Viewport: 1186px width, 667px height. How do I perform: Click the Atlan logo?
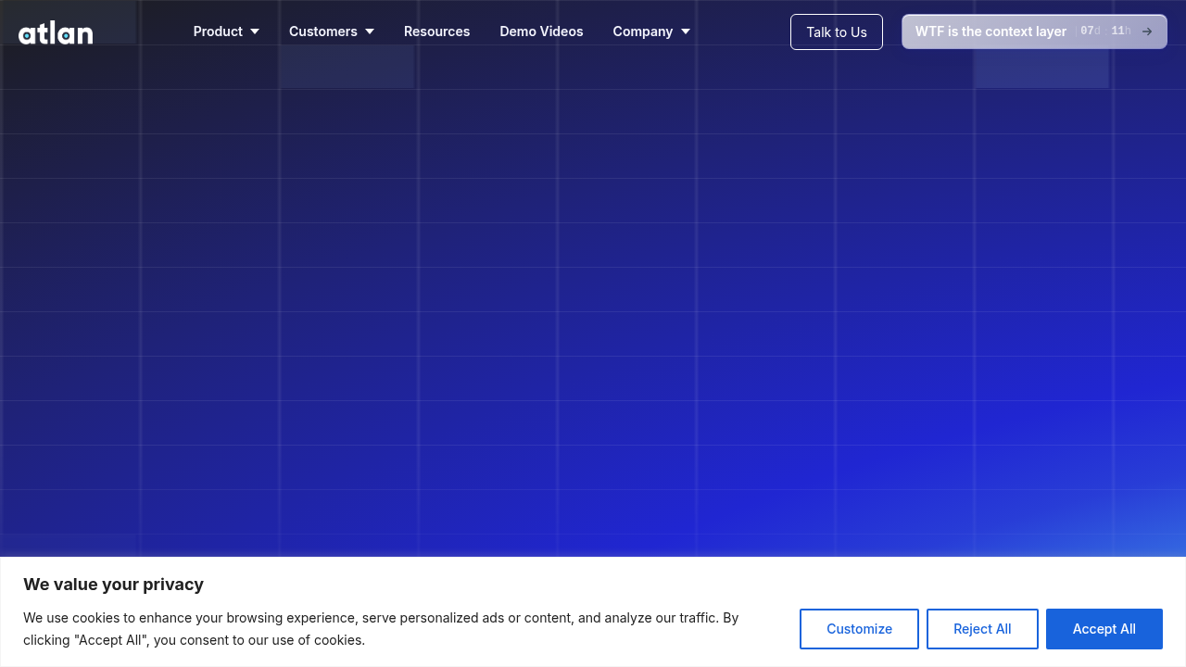pyautogui.click(x=56, y=32)
